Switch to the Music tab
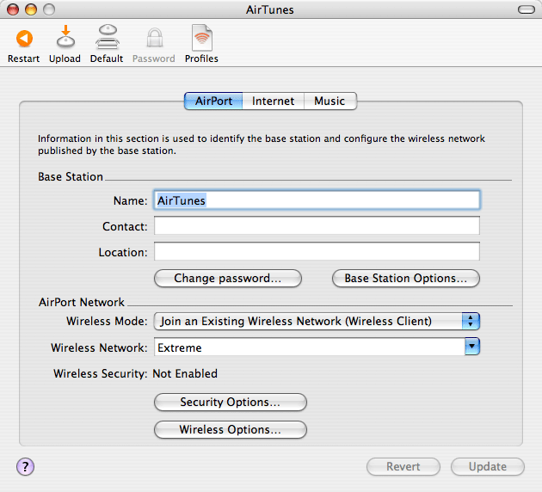This screenshot has height=492, width=542. tap(330, 101)
